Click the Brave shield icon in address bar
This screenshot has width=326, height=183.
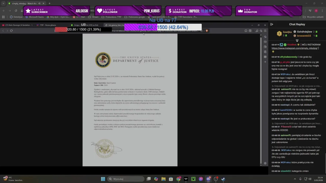(207, 31)
